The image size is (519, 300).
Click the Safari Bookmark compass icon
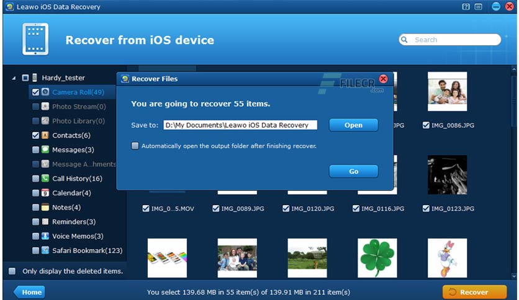click(45, 250)
